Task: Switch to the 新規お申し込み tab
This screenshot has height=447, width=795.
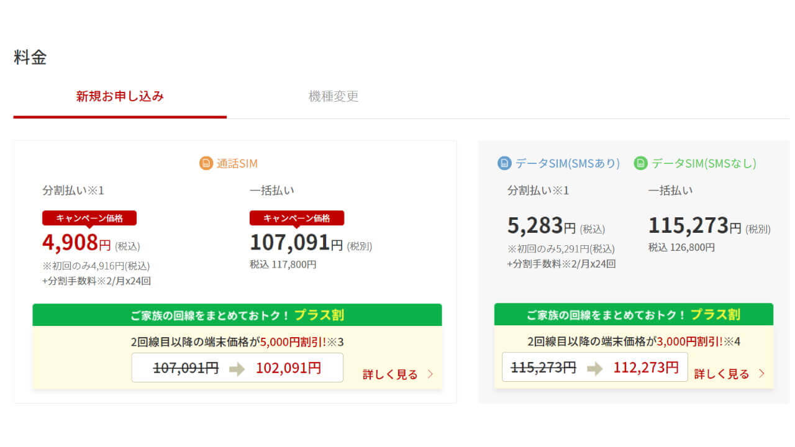Action: click(120, 96)
